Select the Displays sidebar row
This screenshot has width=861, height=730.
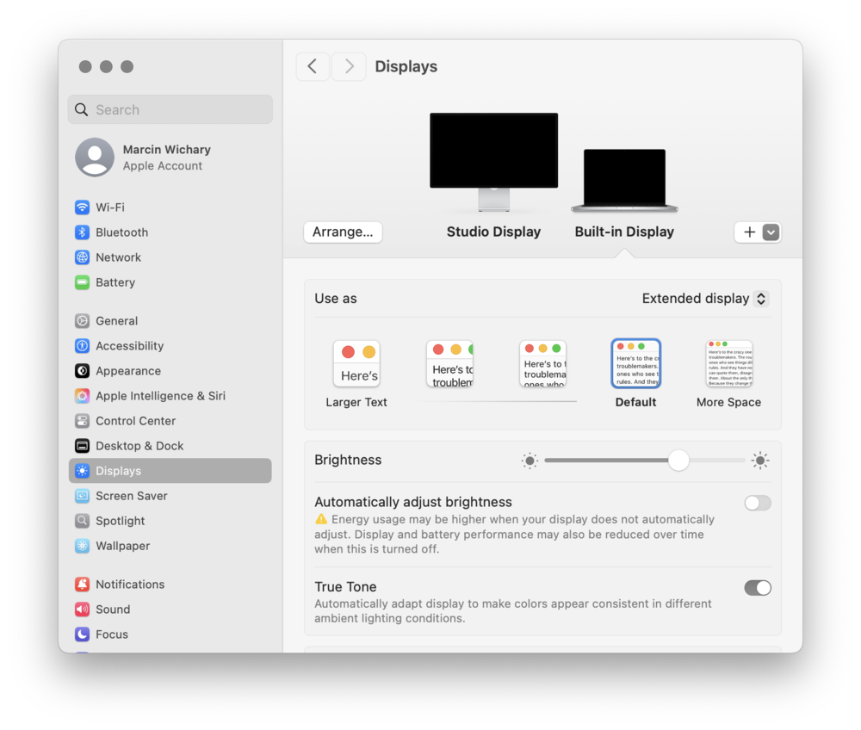(x=170, y=471)
